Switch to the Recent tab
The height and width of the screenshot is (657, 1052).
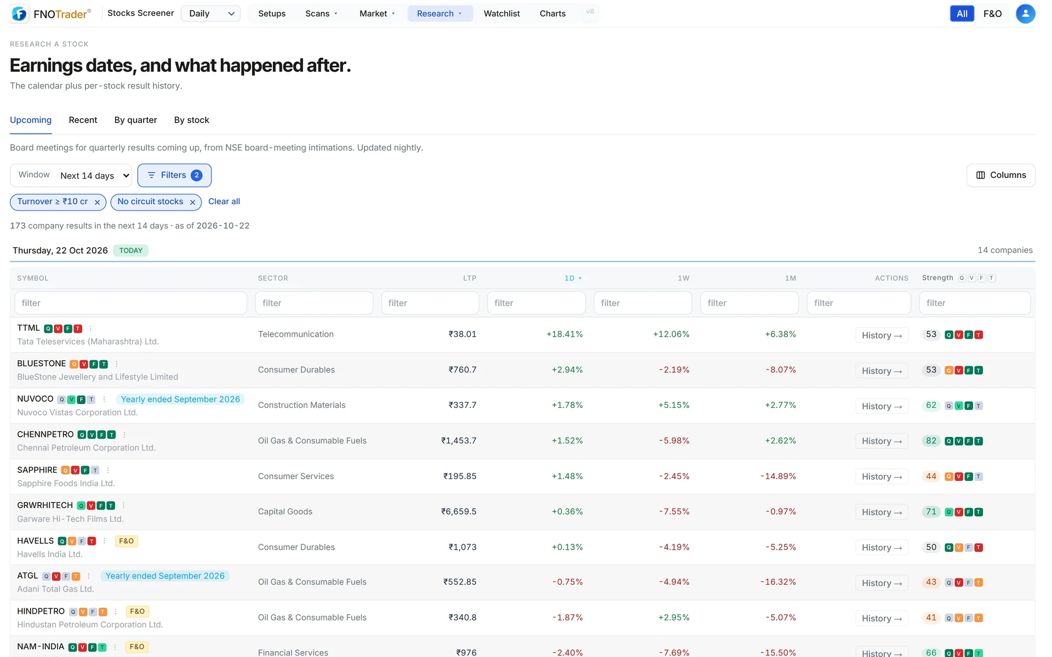[83, 120]
